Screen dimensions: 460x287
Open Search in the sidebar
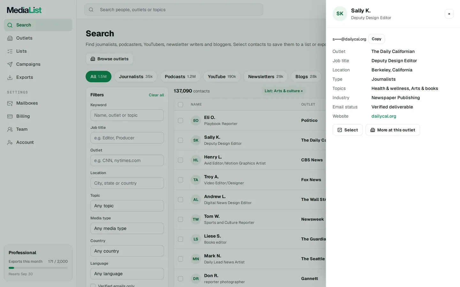[x=38, y=25]
